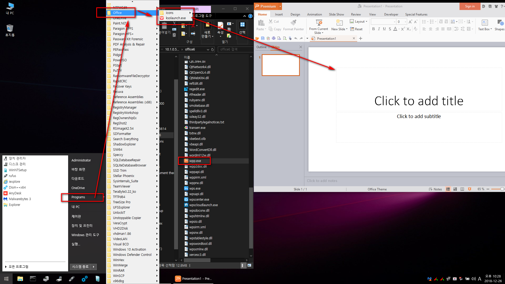Screen dimensions: 505x284
Task: Click the Sign in button
Action: [x=470, y=6]
